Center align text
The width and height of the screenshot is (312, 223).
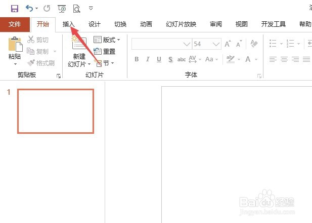pos(284,59)
